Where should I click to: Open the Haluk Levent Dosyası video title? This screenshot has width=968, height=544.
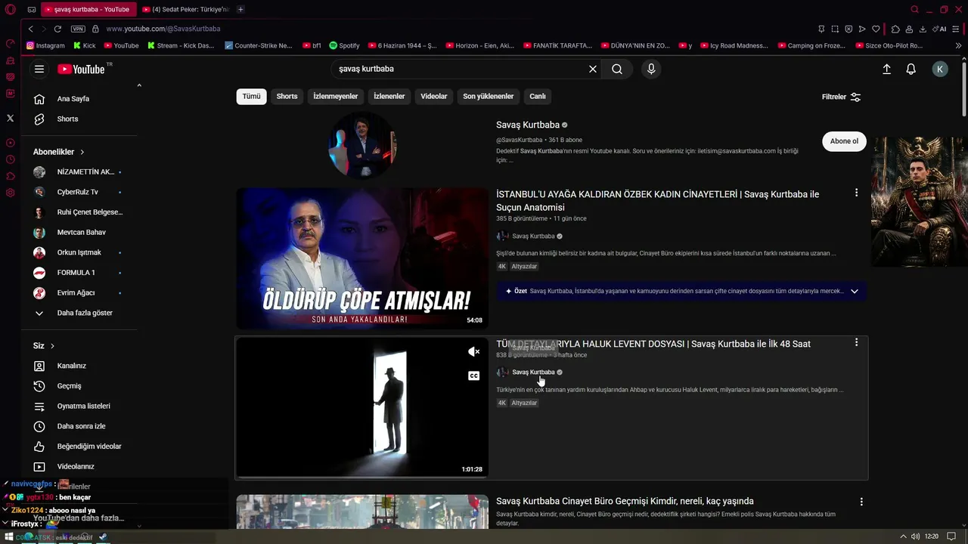(x=653, y=344)
